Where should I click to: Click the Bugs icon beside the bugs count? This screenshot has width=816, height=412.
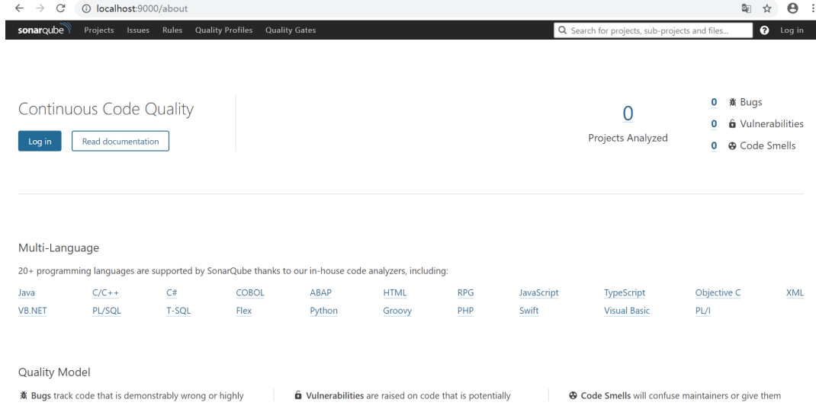pos(732,102)
